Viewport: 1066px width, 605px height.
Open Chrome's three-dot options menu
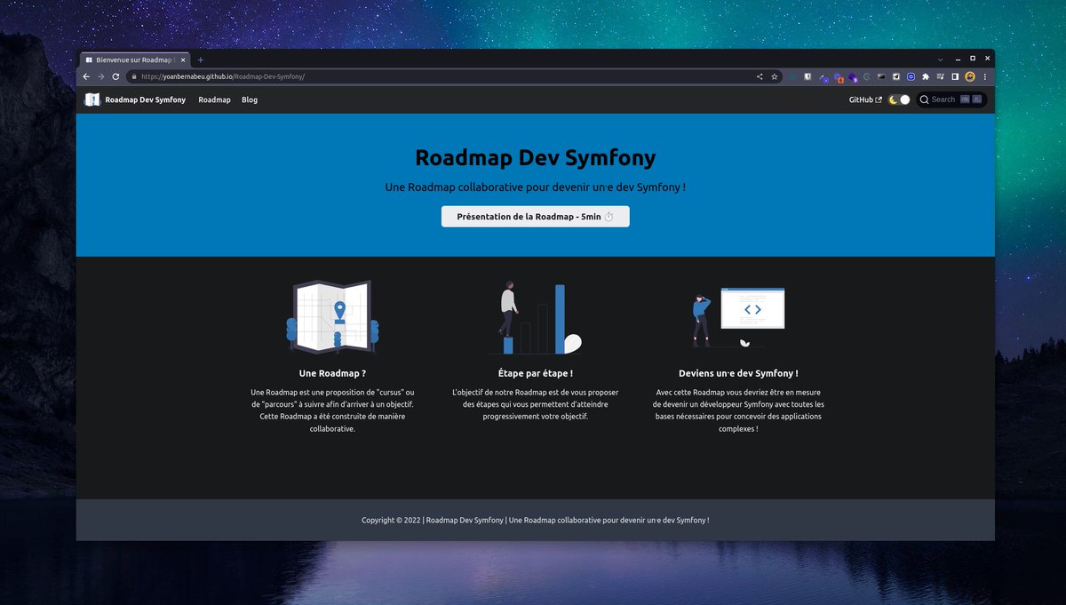(984, 76)
